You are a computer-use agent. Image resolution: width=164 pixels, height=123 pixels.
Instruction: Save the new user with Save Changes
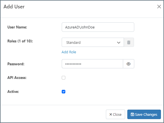pyautogui.click(x=144, y=114)
